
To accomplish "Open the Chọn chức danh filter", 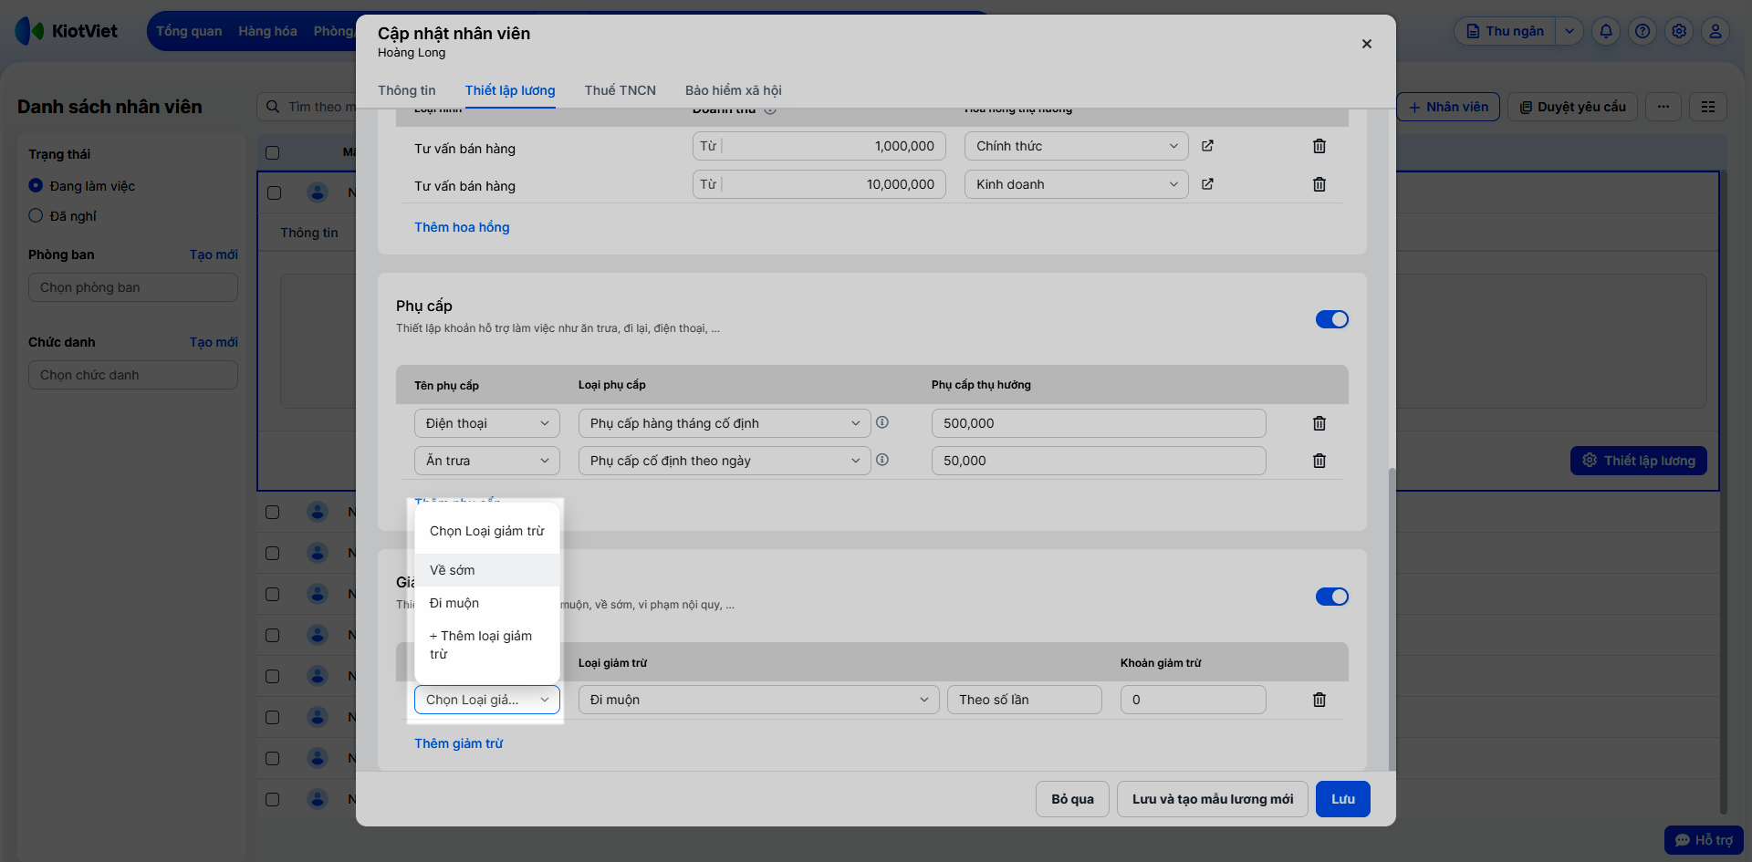I will [x=133, y=375].
